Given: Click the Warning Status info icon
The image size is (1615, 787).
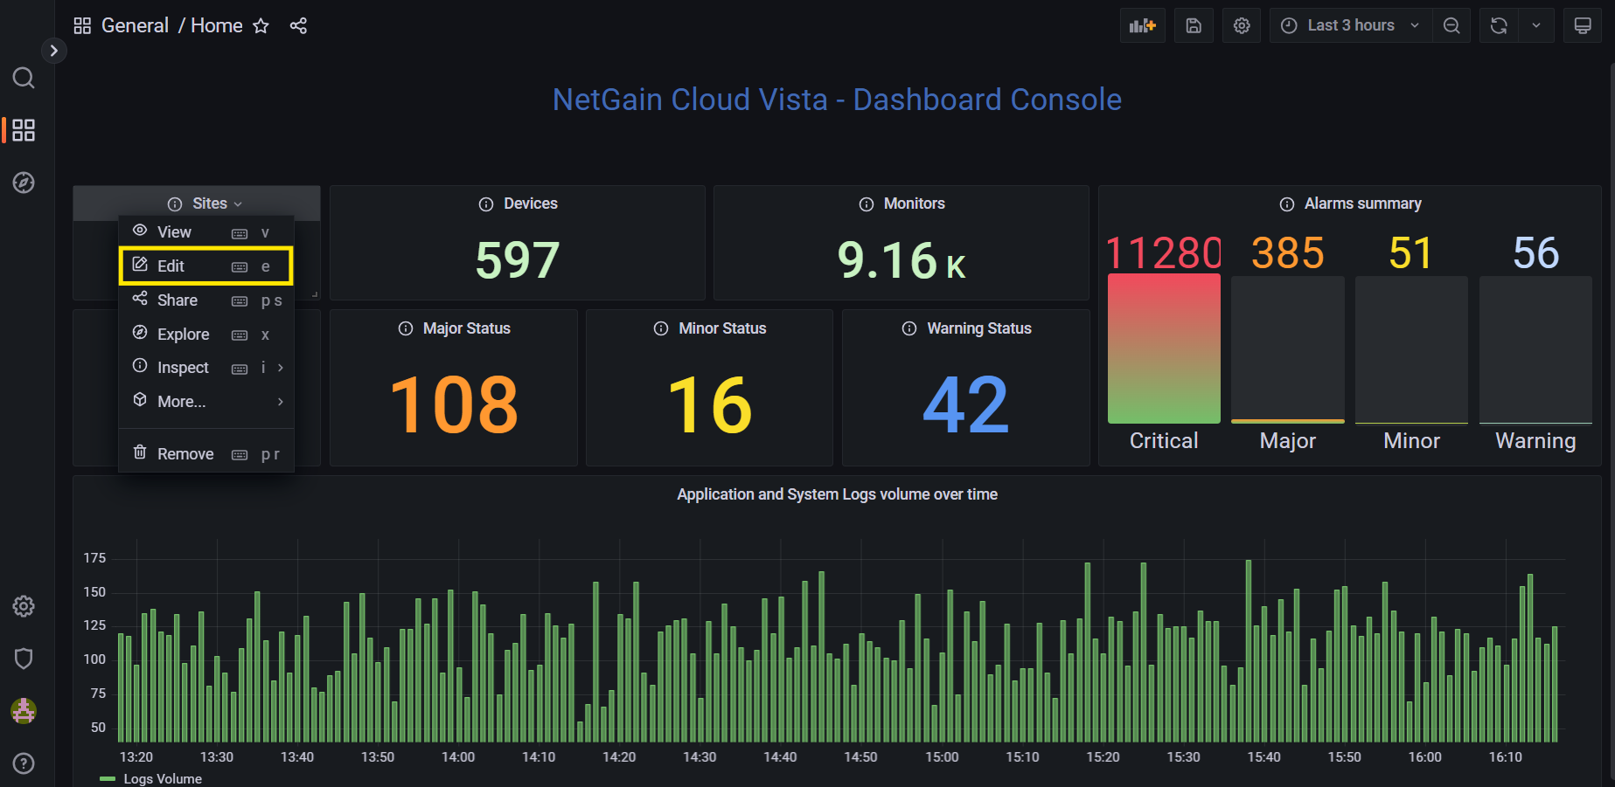Looking at the screenshot, I should (909, 328).
